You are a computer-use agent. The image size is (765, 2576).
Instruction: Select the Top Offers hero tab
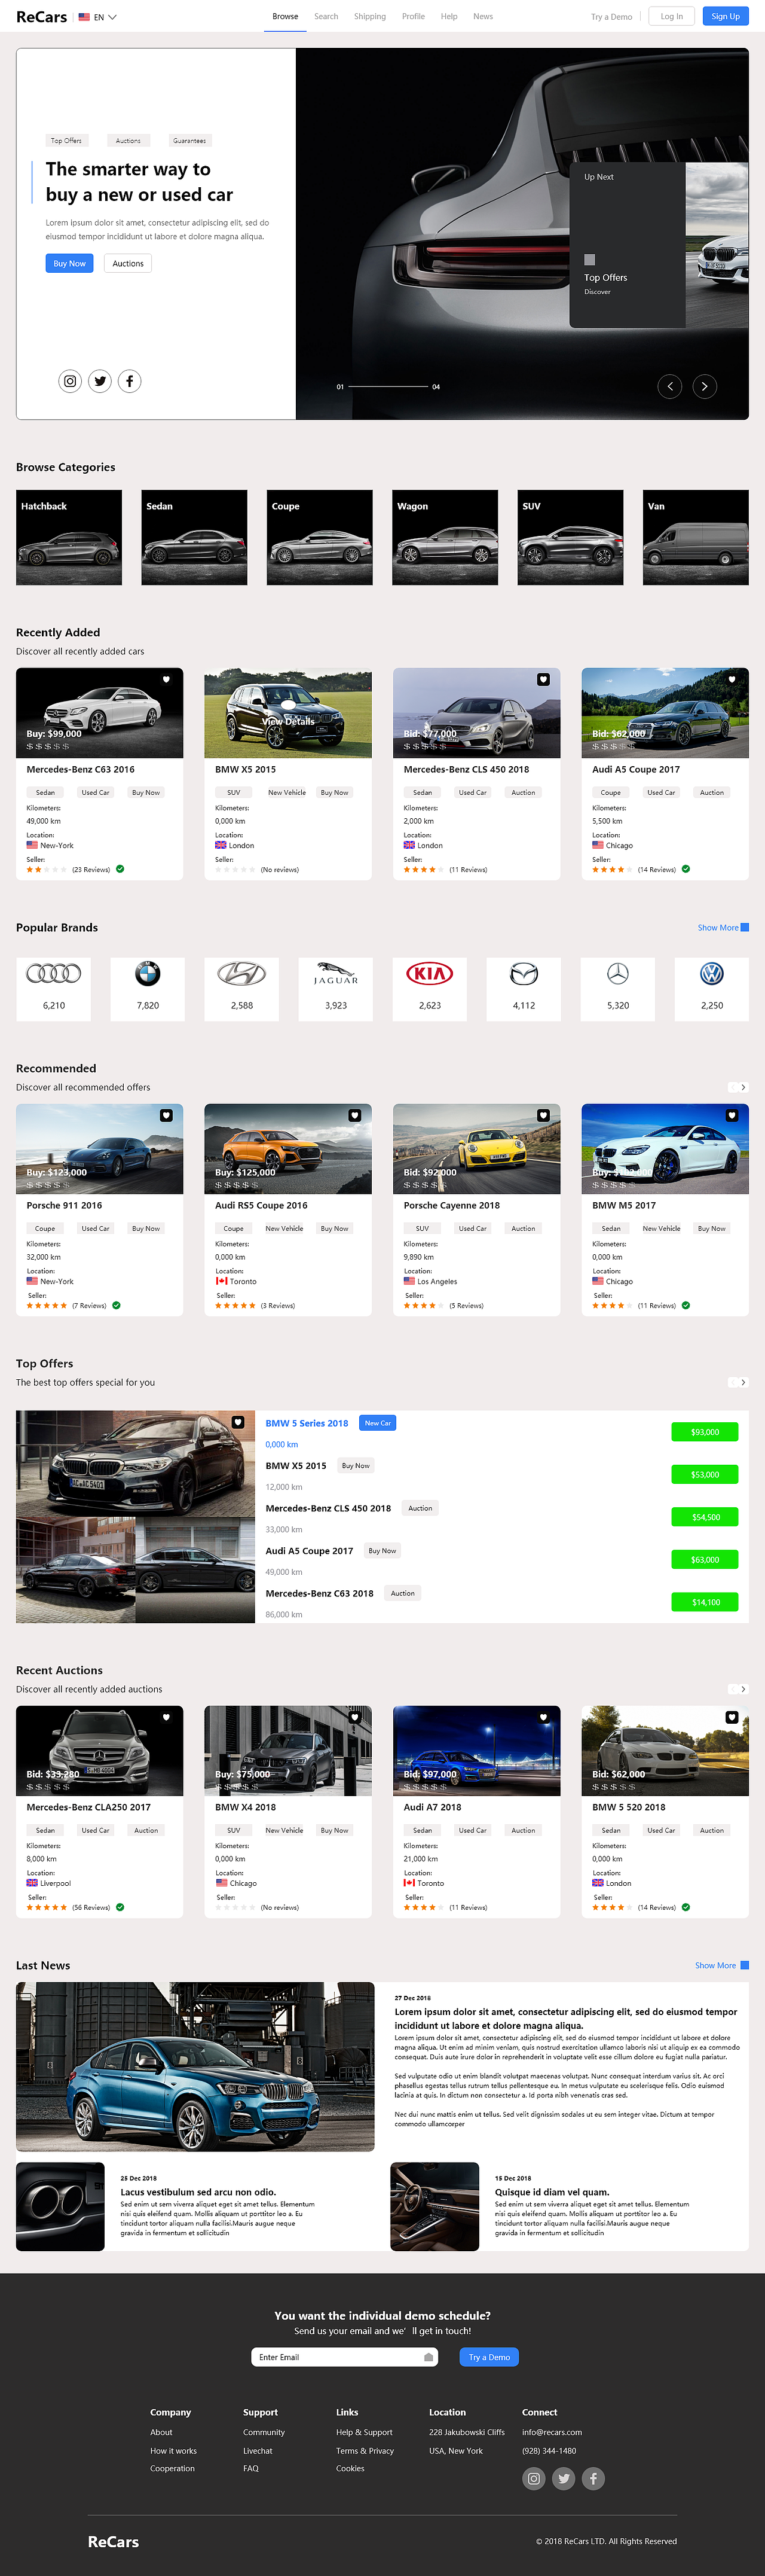point(67,141)
